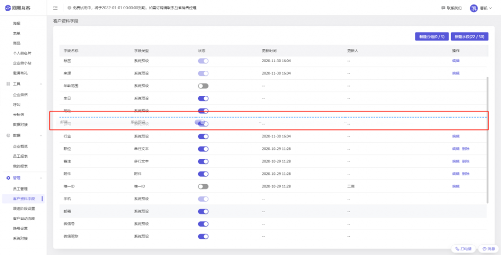Click the message icon in 消息
Screen dimensions: 501x255
(x=484, y=249)
